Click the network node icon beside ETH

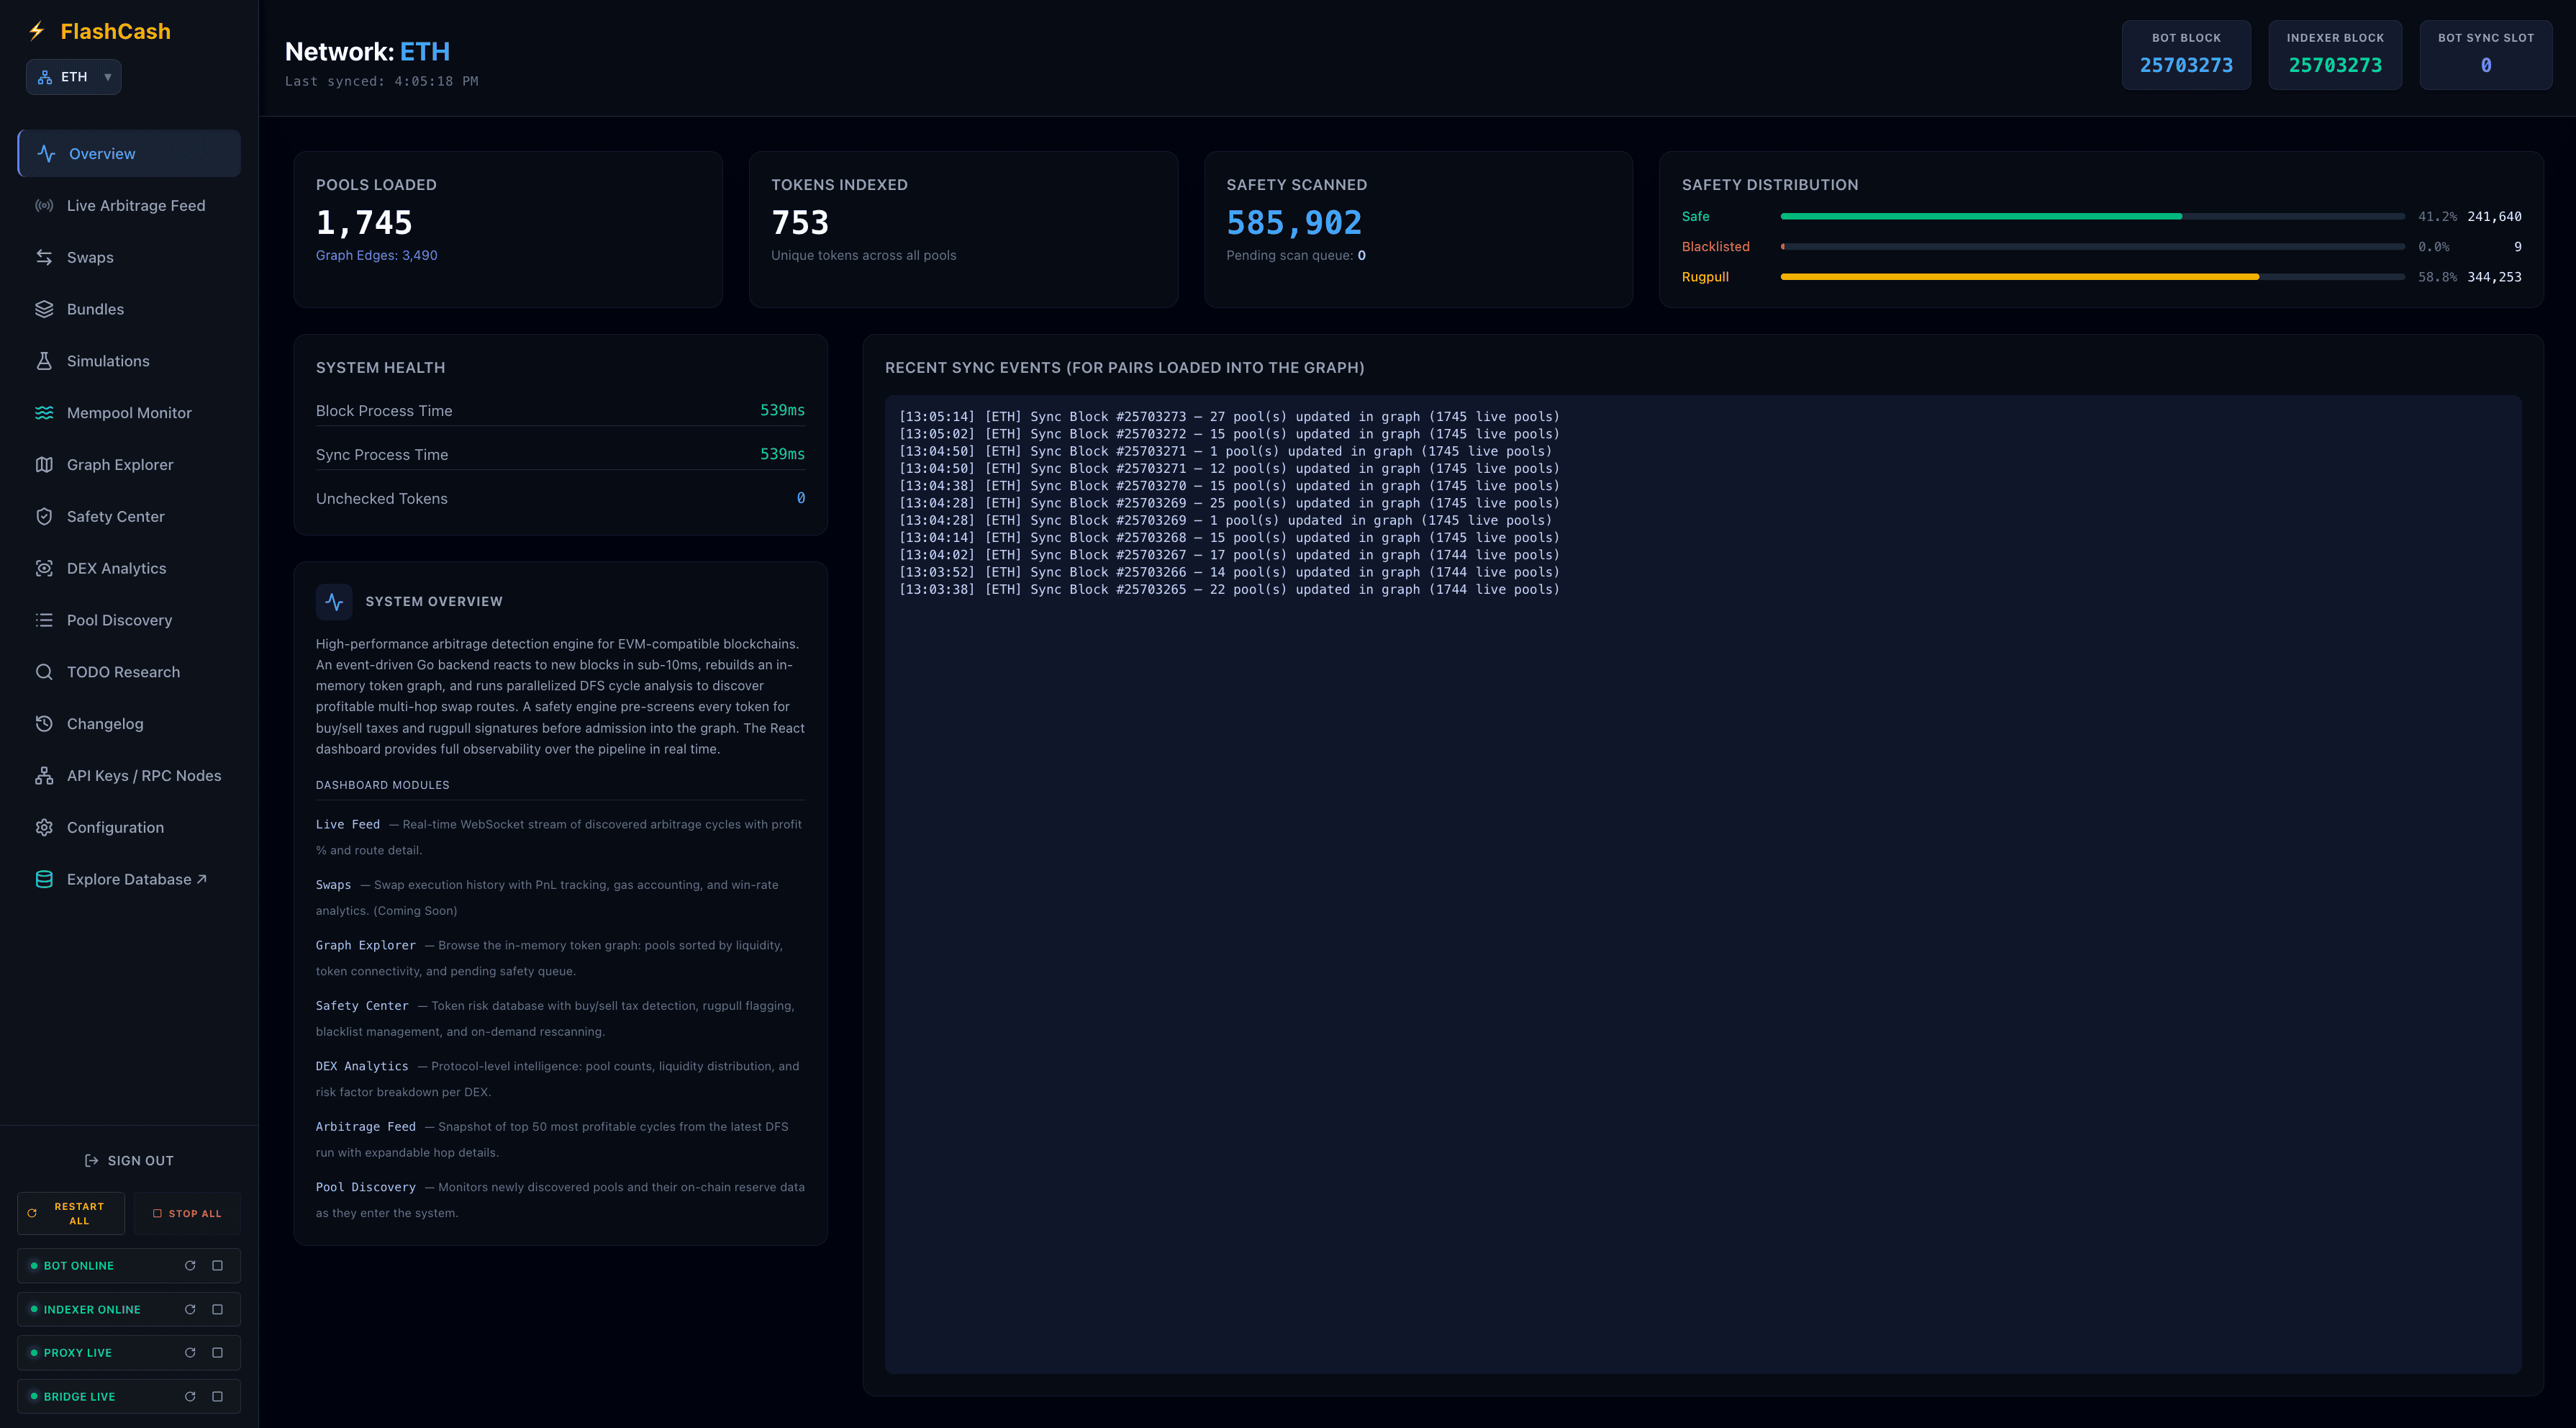click(45, 77)
